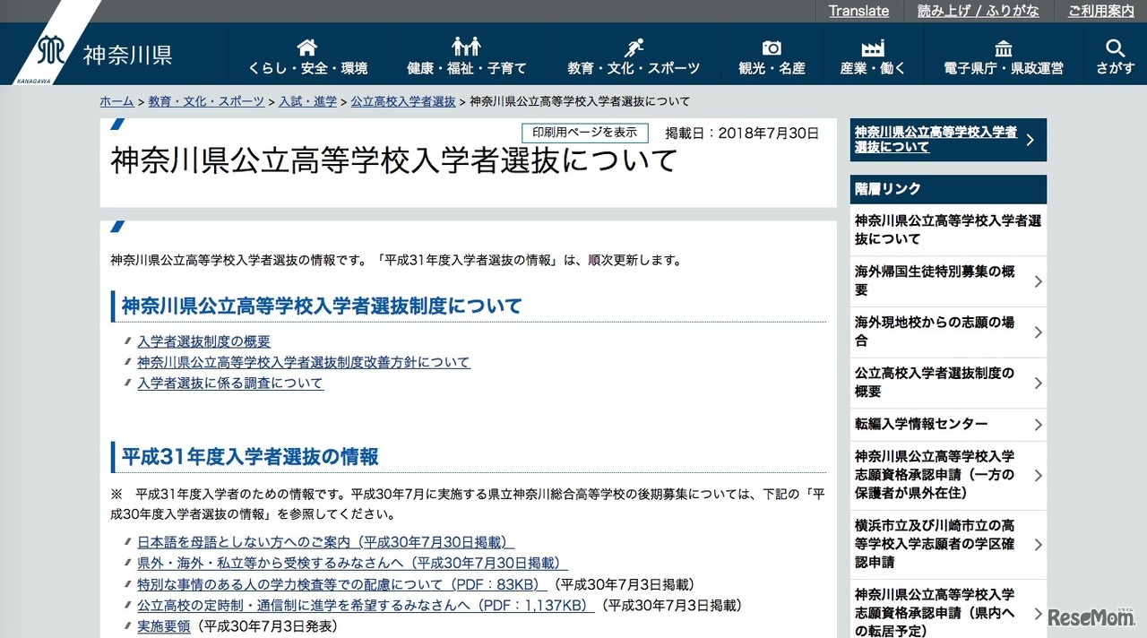Click the 実施要領 link
The image size is (1147, 638).
163,626
